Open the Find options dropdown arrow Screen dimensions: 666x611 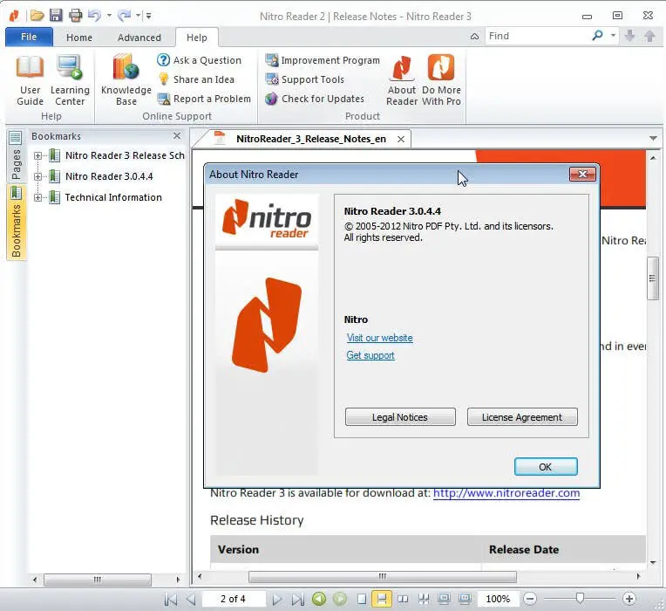[613, 36]
